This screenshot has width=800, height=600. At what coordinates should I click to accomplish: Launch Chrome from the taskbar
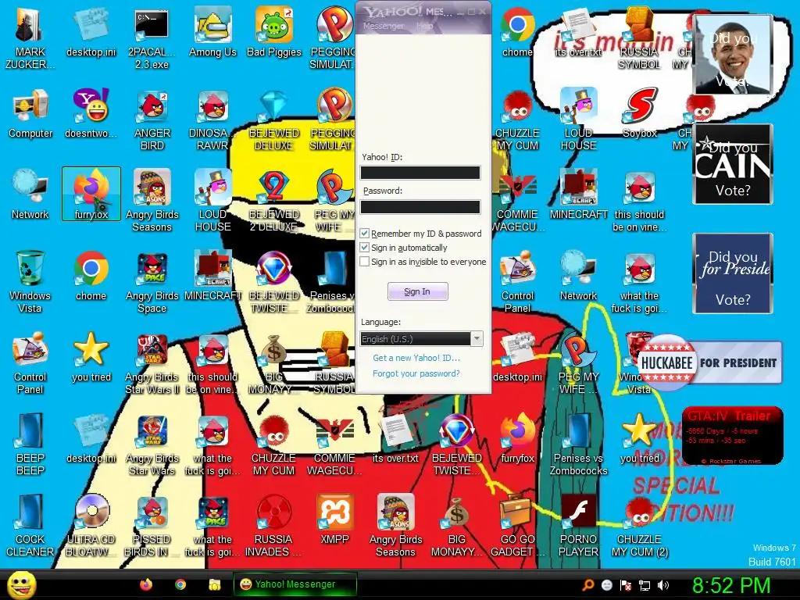[x=180, y=584]
